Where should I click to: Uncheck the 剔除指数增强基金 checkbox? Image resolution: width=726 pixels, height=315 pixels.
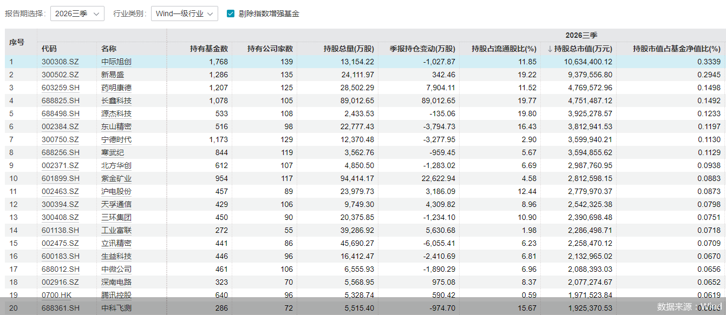pos(231,14)
